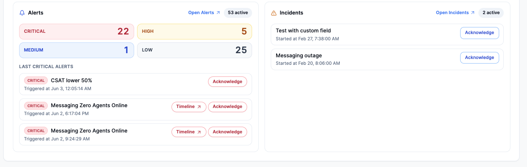Click Triggered at Jun 3, 12:05:14 AM text

click(58, 88)
